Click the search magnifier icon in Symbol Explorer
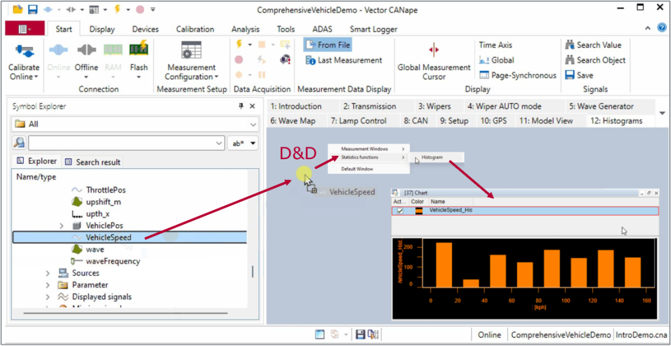Screen dimensions: 671x346 19,143
